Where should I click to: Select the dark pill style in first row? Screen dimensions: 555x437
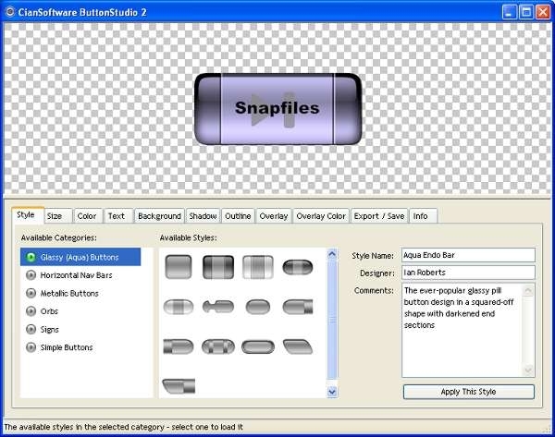click(297, 267)
